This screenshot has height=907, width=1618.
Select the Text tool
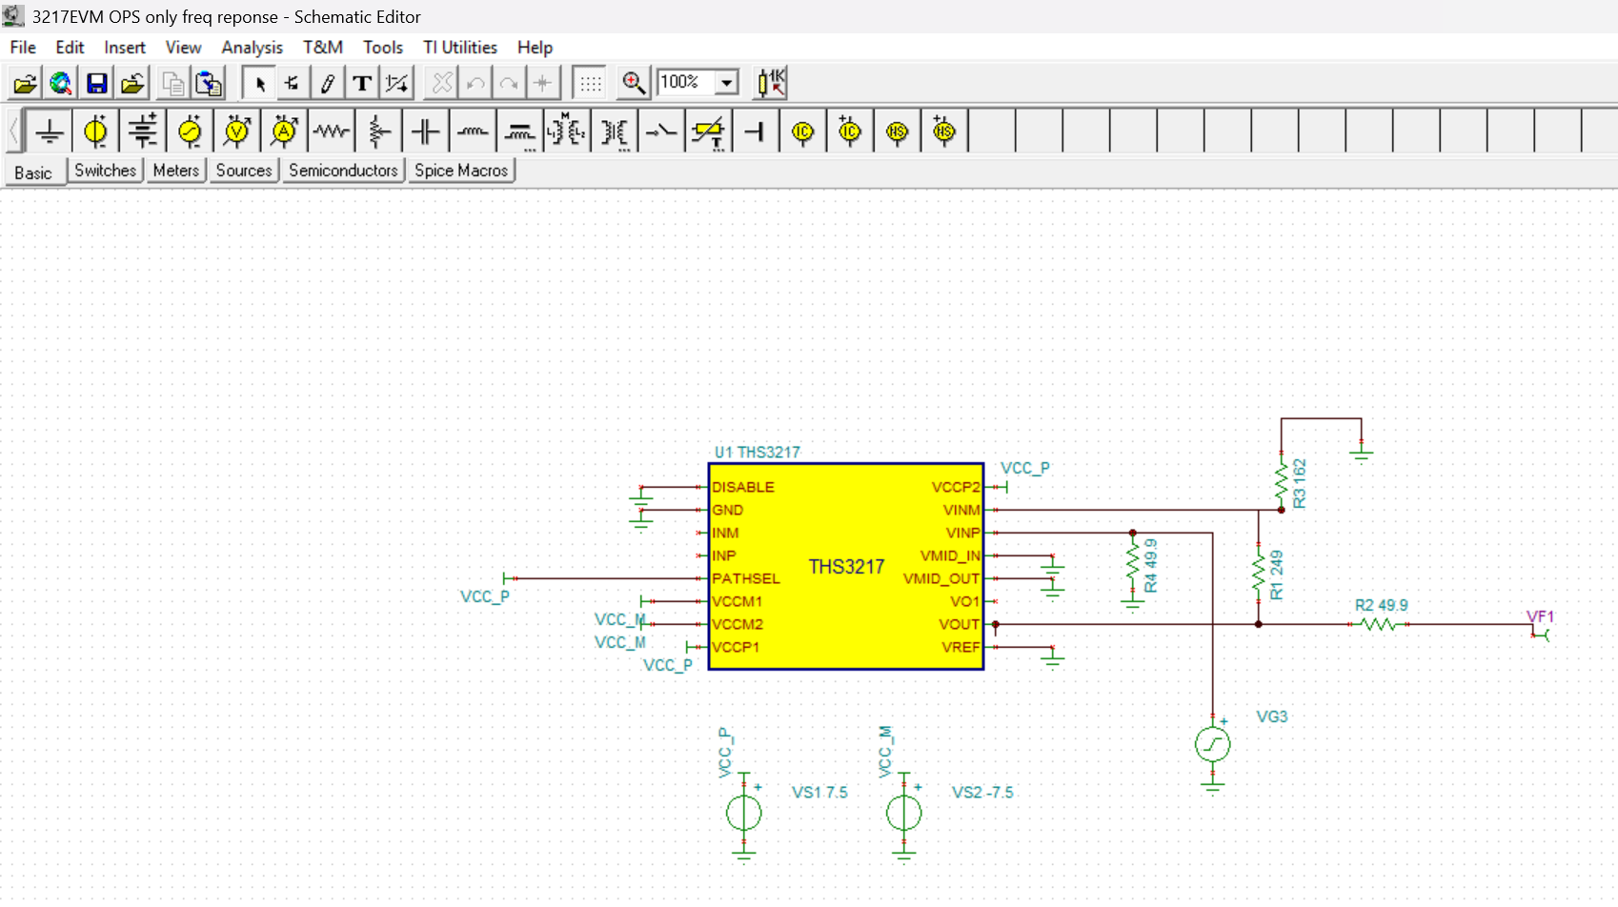[362, 84]
